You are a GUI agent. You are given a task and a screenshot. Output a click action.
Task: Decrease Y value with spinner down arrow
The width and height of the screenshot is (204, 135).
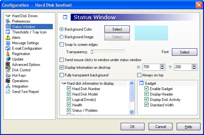pos(194,68)
